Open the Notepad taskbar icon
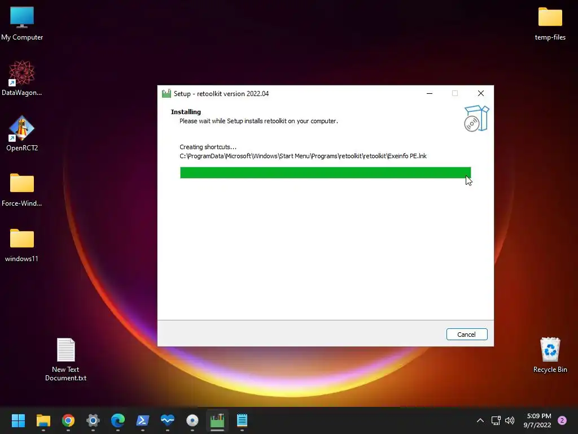Screen dimensions: 578x434 coord(242,420)
